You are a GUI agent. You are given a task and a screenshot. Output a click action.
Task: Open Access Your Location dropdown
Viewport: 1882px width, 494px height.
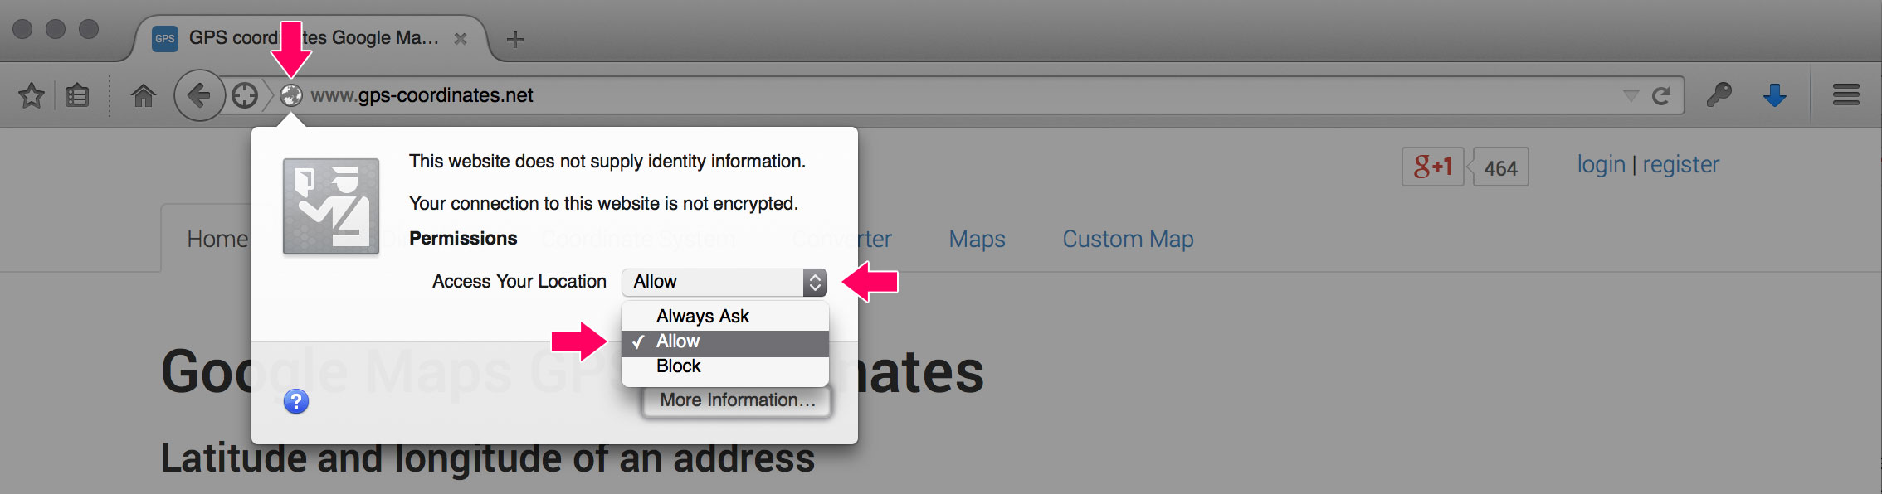[724, 282]
